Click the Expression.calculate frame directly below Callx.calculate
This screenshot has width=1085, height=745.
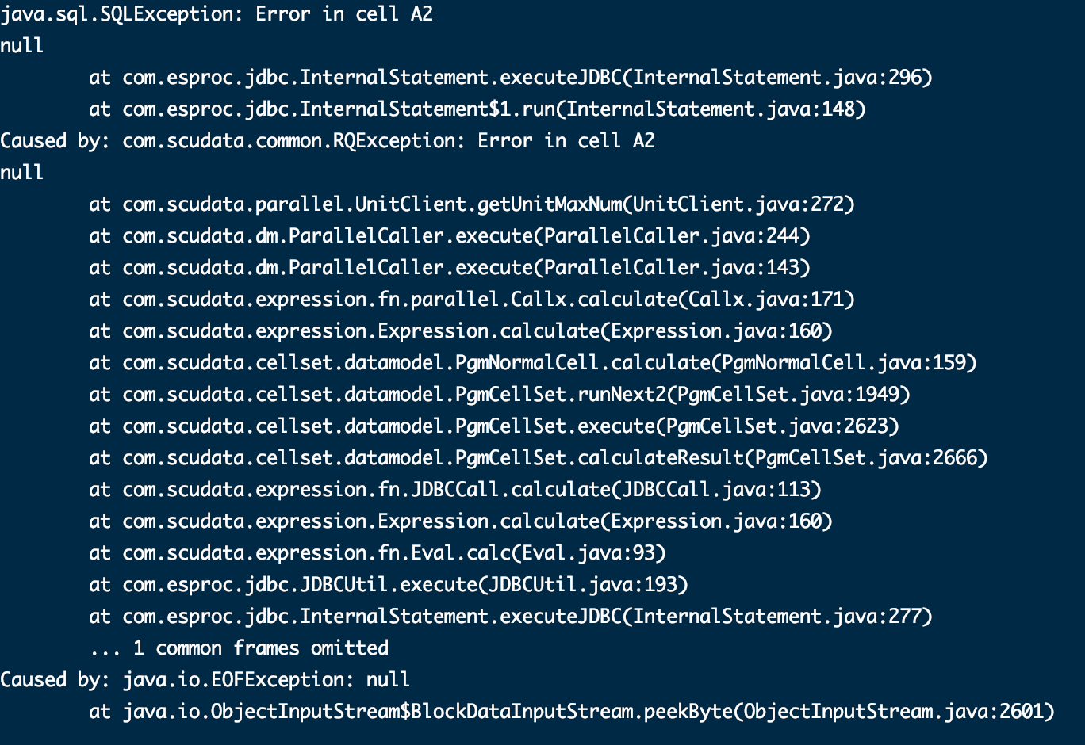click(460, 331)
